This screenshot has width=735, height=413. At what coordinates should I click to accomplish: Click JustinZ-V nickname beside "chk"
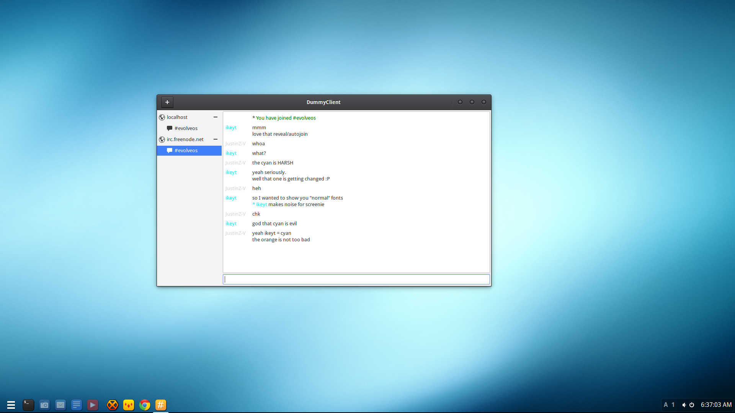(235, 214)
